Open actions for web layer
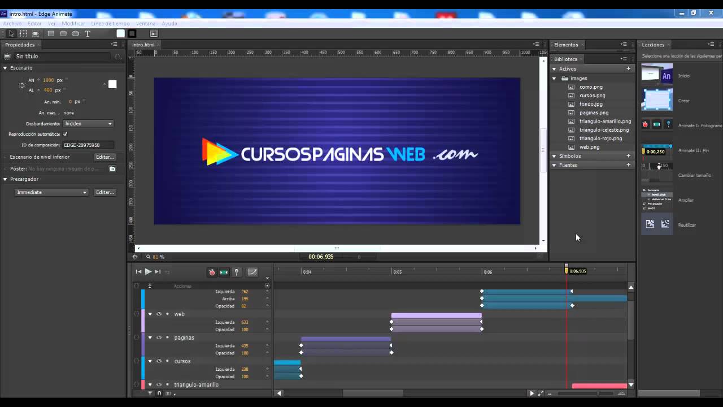Screen dimensions: 723x407 (x=136, y=314)
